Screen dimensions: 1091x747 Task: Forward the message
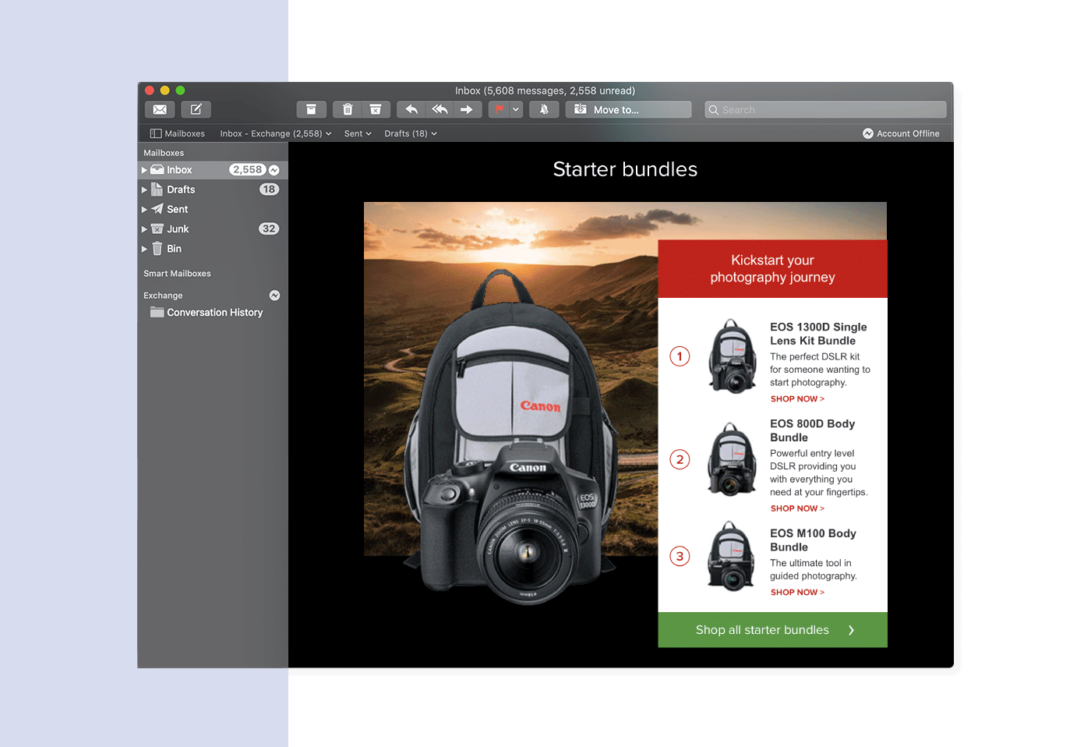[467, 110]
